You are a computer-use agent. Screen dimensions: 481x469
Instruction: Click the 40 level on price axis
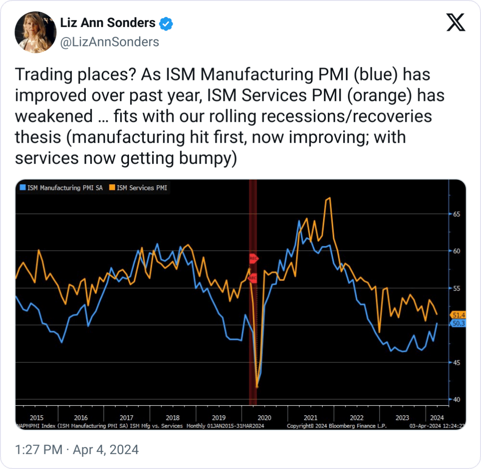(457, 400)
